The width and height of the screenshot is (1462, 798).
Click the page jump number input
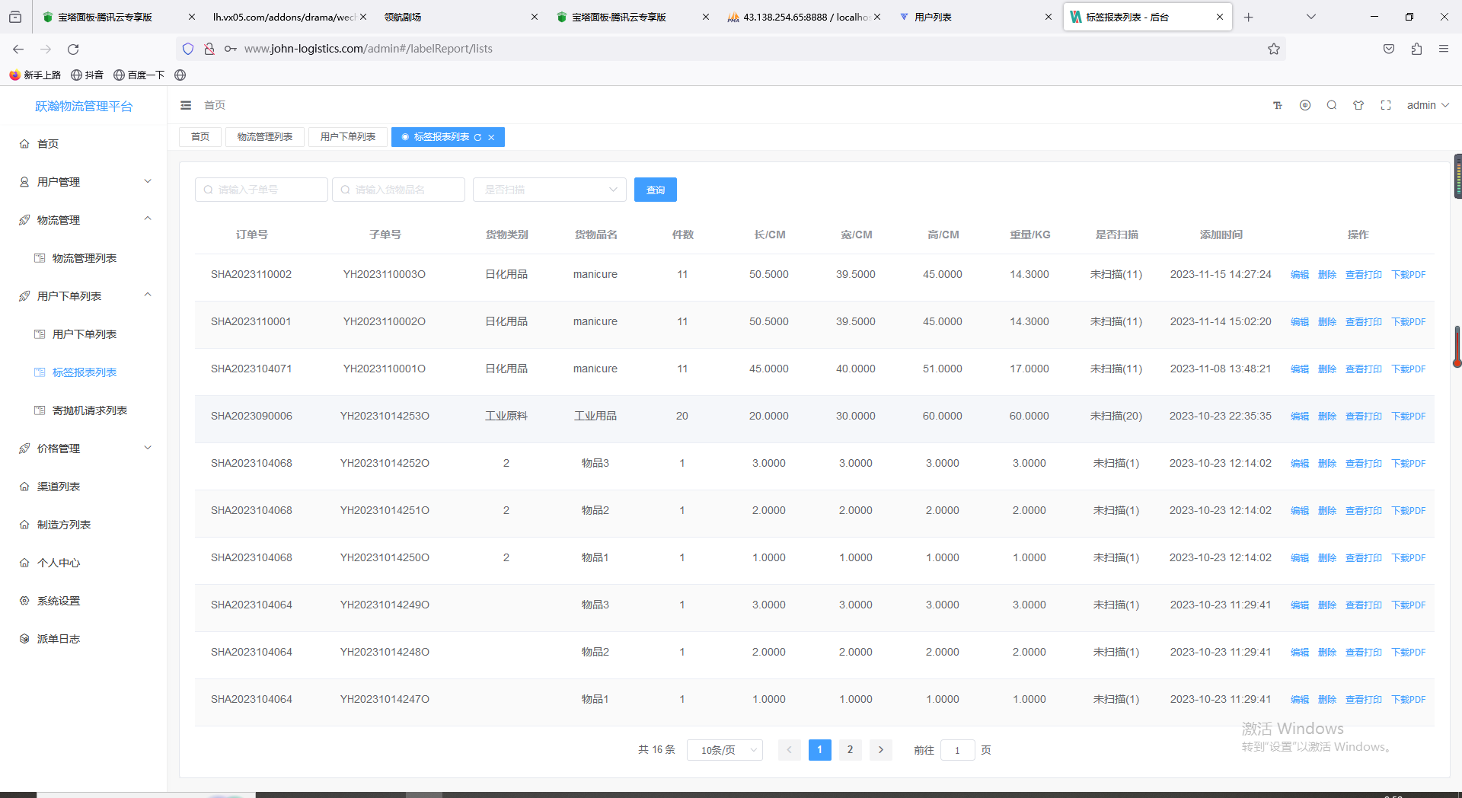click(958, 750)
